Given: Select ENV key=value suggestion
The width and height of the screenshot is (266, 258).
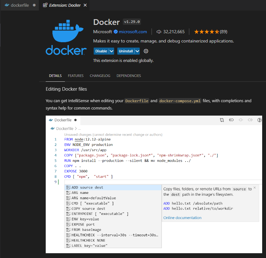Looking at the screenshot, I should pyautogui.click(x=113, y=219).
